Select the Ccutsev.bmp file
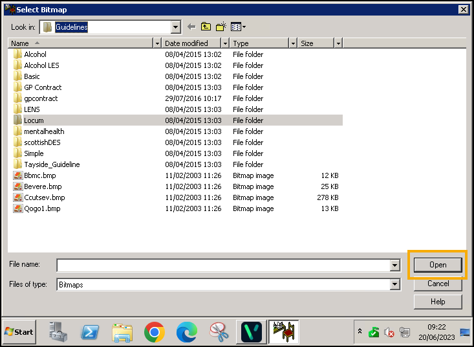Screen dimensions: 474x347 pyautogui.click(x=44, y=197)
